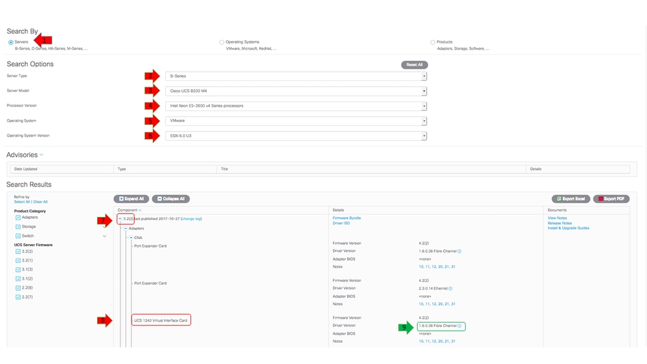Image resolution: width=647 pixels, height=364 pixels.
Task: Click the Type column header in Advisories
Action: 122,169
